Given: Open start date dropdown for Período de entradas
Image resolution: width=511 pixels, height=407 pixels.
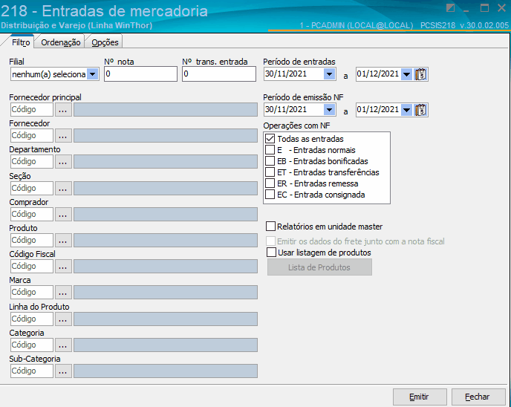Looking at the screenshot, I should click(x=329, y=74).
